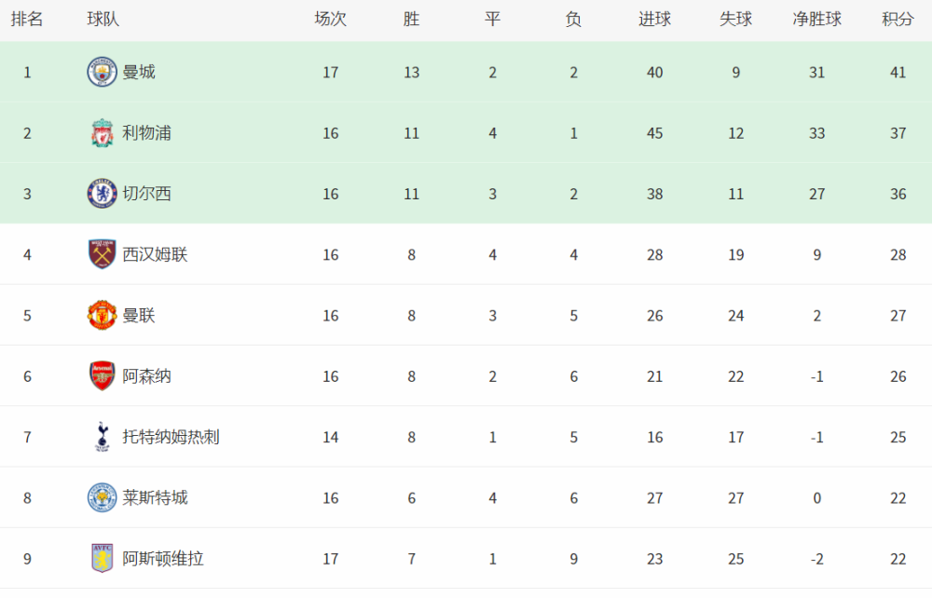Sort table by 净胜球 column header

(x=816, y=19)
